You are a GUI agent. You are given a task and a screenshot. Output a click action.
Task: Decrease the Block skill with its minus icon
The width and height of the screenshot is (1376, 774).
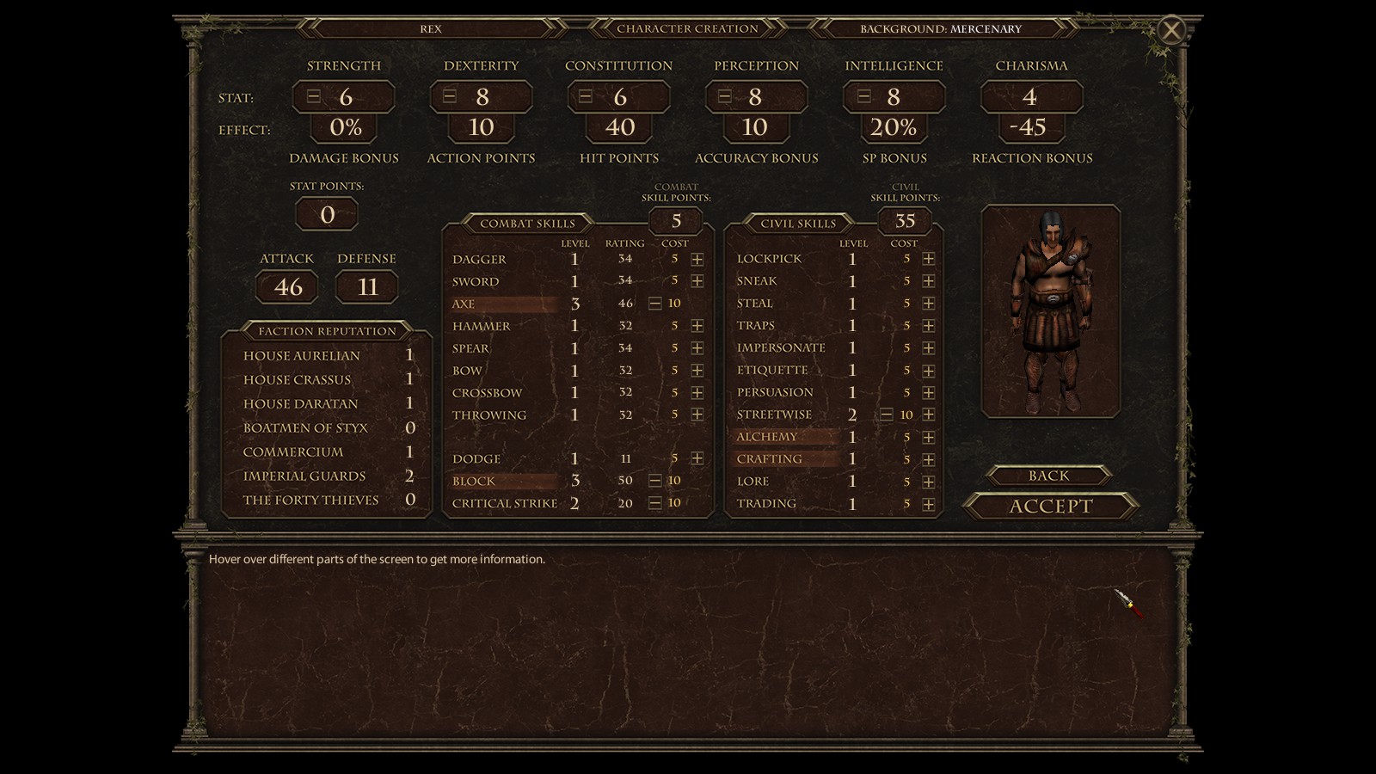[655, 481]
